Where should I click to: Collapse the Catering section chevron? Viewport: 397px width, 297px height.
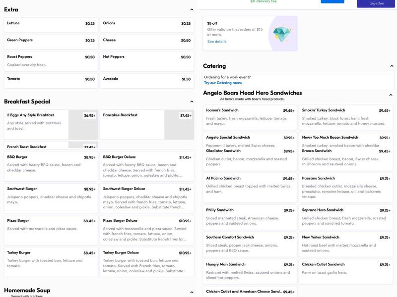pyautogui.click(x=391, y=66)
